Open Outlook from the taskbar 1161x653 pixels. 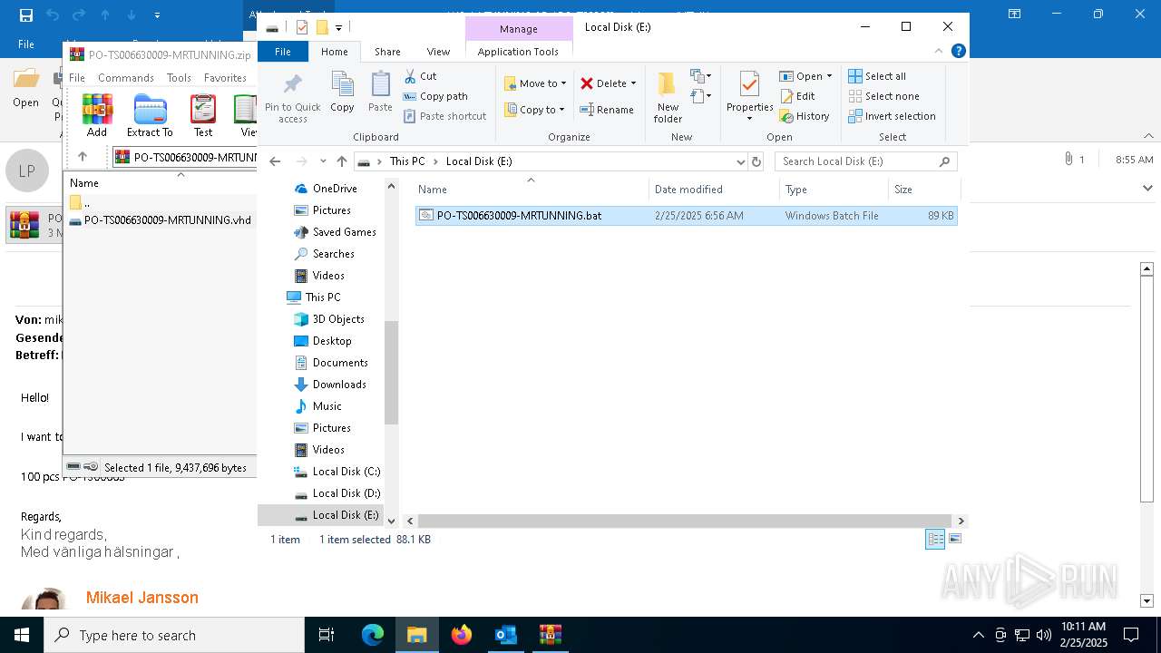pos(505,635)
